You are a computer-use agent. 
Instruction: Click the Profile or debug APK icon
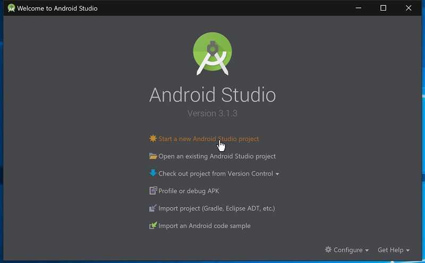tap(153, 191)
